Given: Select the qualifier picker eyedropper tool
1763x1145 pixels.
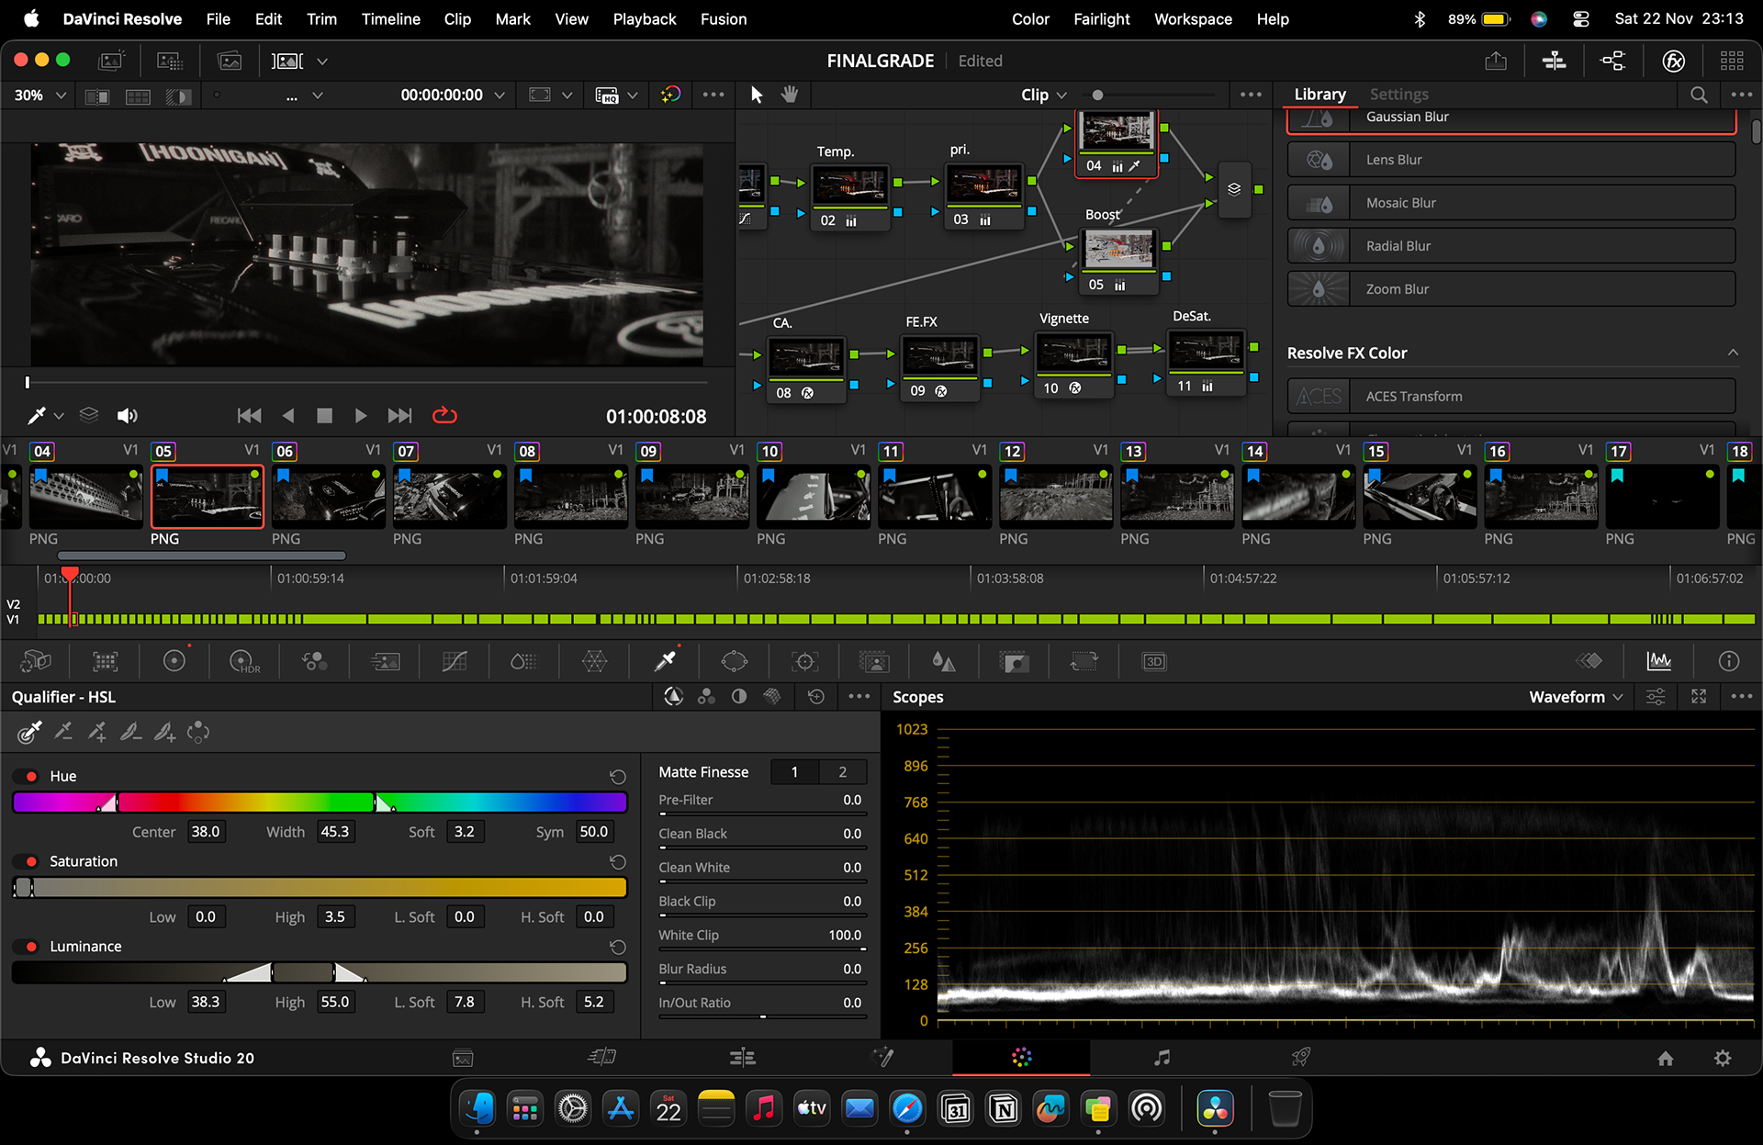Looking at the screenshot, I should point(29,732).
